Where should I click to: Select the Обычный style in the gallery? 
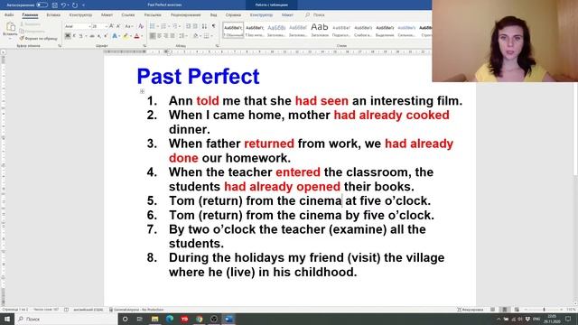click(x=233, y=30)
